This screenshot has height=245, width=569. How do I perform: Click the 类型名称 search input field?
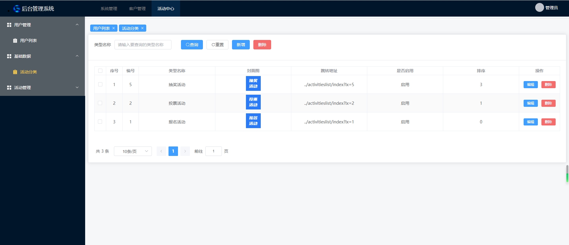(x=143, y=45)
